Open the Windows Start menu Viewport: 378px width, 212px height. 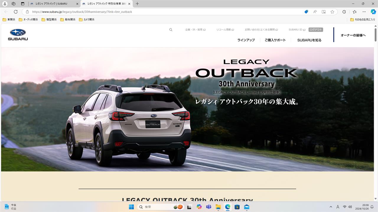tap(131, 207)
